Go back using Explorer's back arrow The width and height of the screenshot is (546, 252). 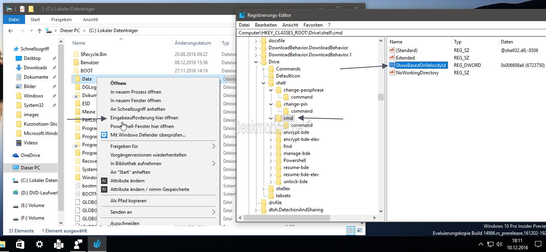click(x=11, y=31)
